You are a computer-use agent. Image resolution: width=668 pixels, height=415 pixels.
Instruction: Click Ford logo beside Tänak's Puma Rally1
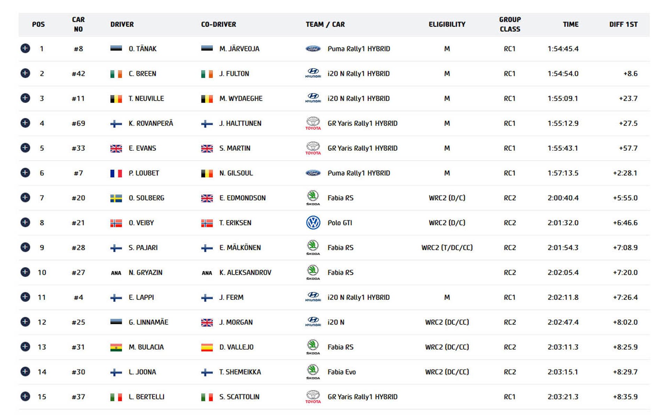[x=313, y=49]
